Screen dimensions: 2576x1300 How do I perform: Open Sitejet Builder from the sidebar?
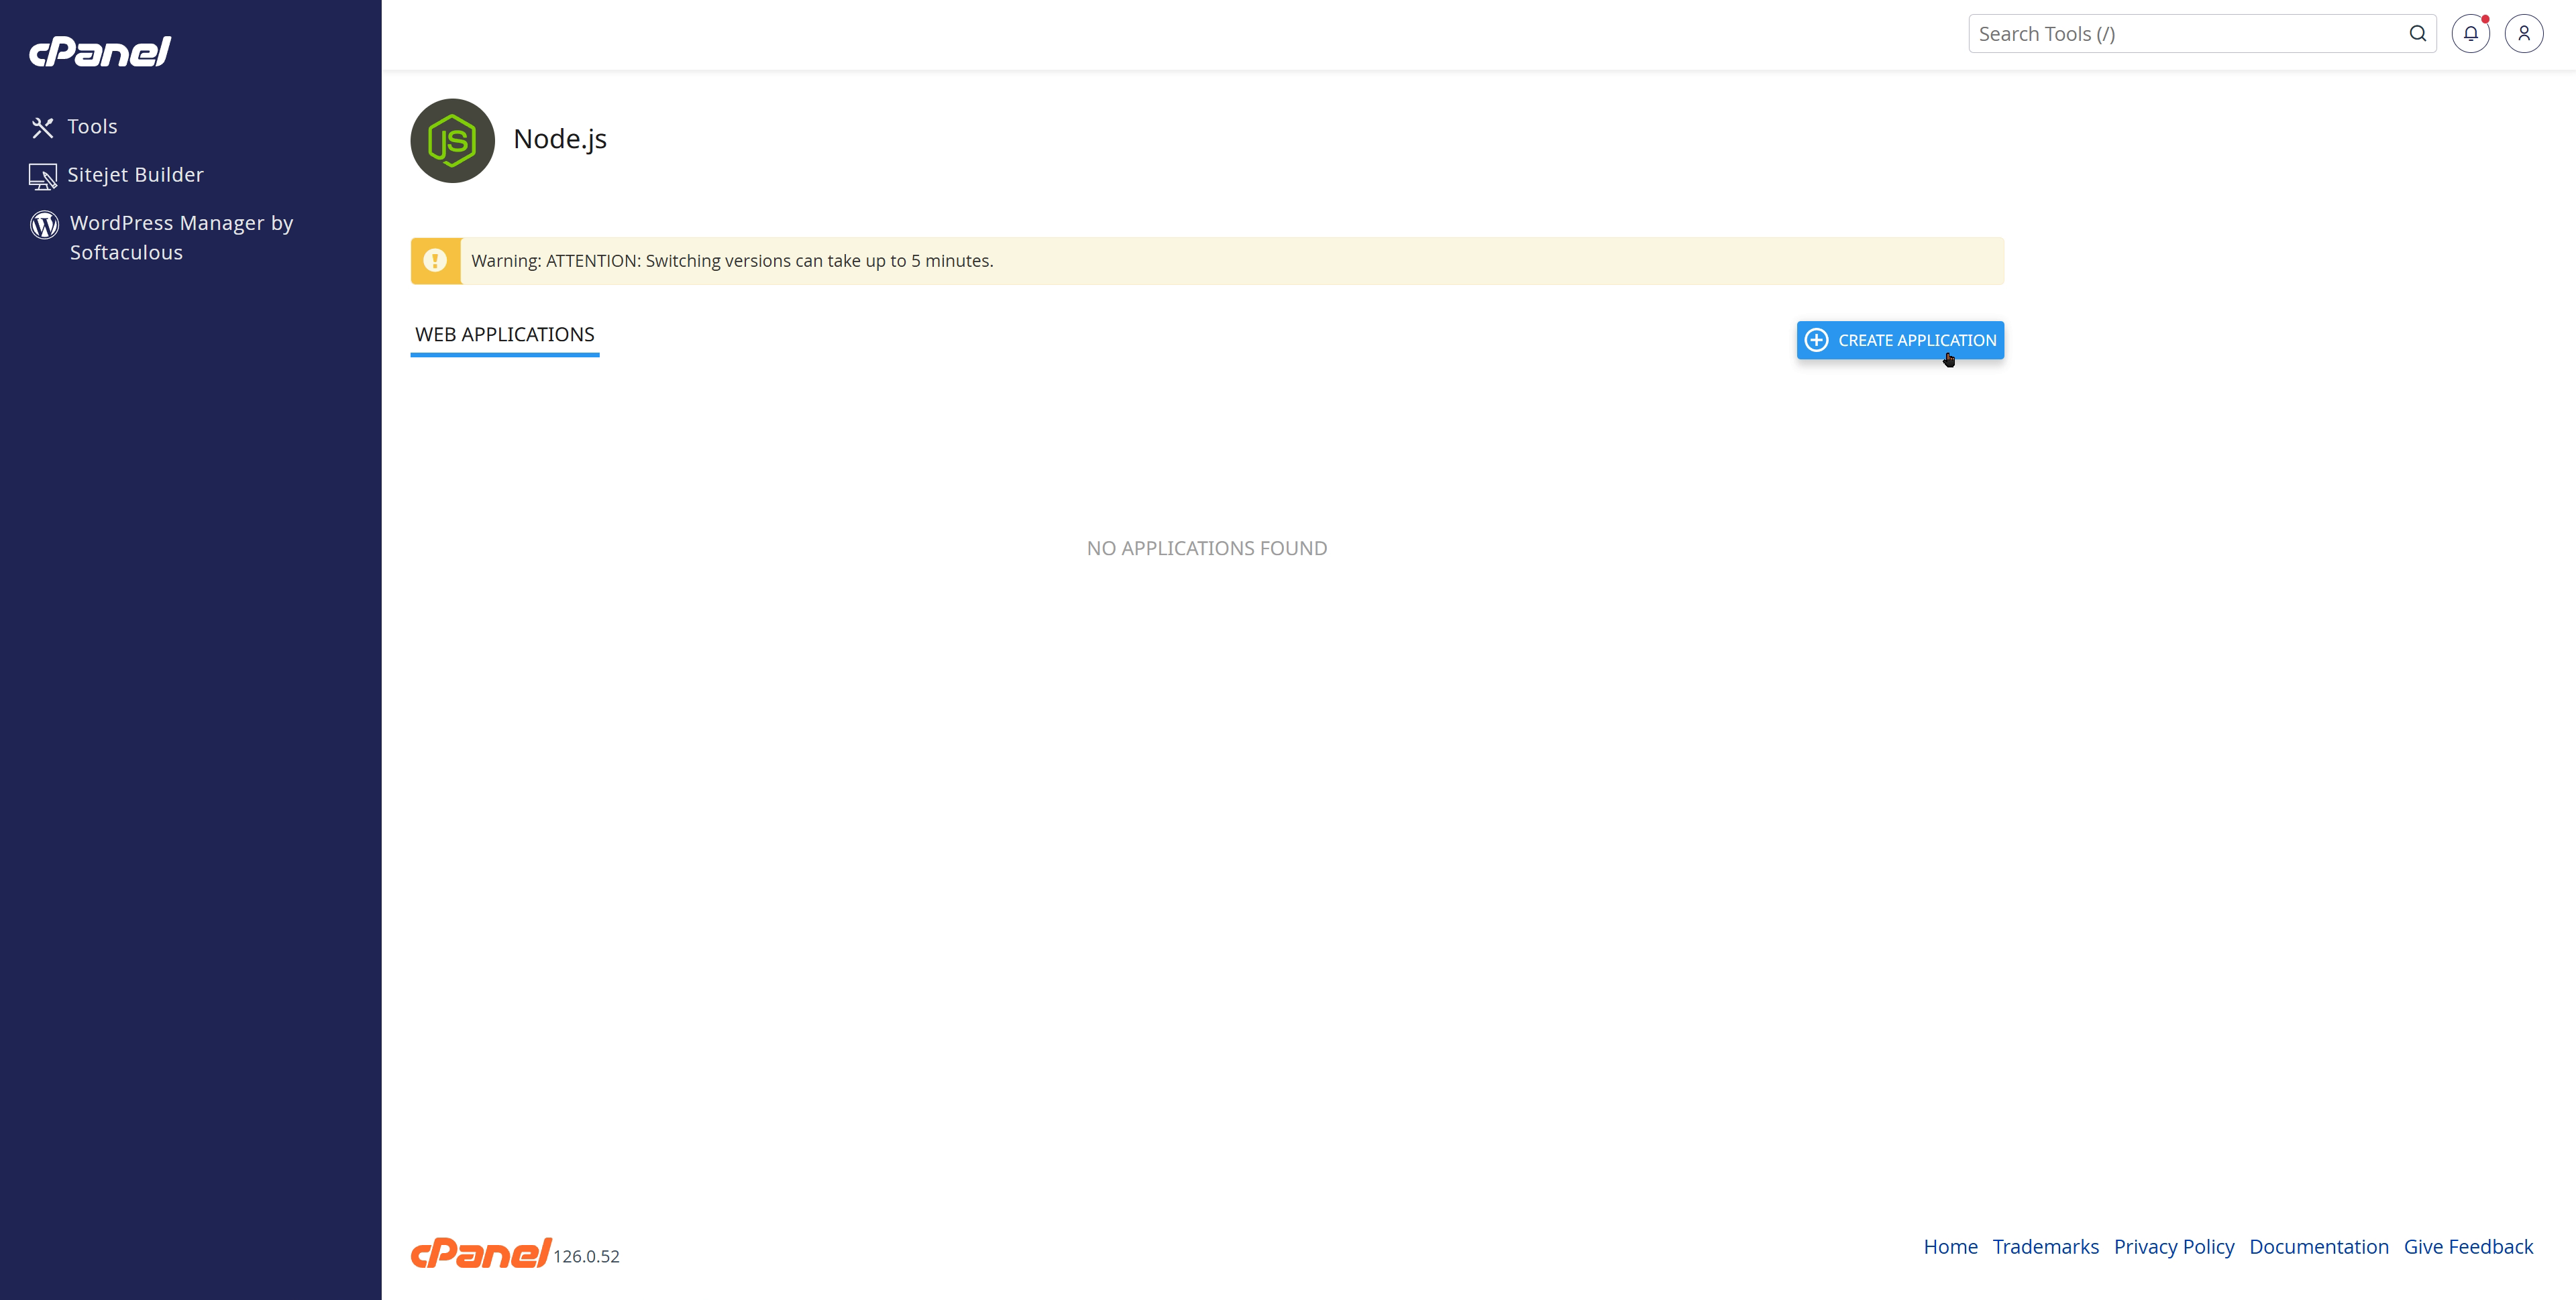[x=135, y=175]
